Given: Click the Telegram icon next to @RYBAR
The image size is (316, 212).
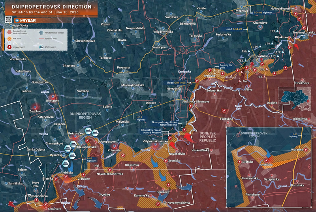Looking at the screenshot, I should tap(17, 20).
